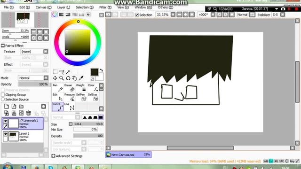Expand the color panel options arrow
301x169 pixels.
pyautogui.click(x=102, y=15)
